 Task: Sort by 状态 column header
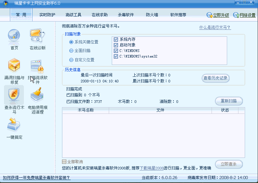pyautogui.click(x=225, y=110)
